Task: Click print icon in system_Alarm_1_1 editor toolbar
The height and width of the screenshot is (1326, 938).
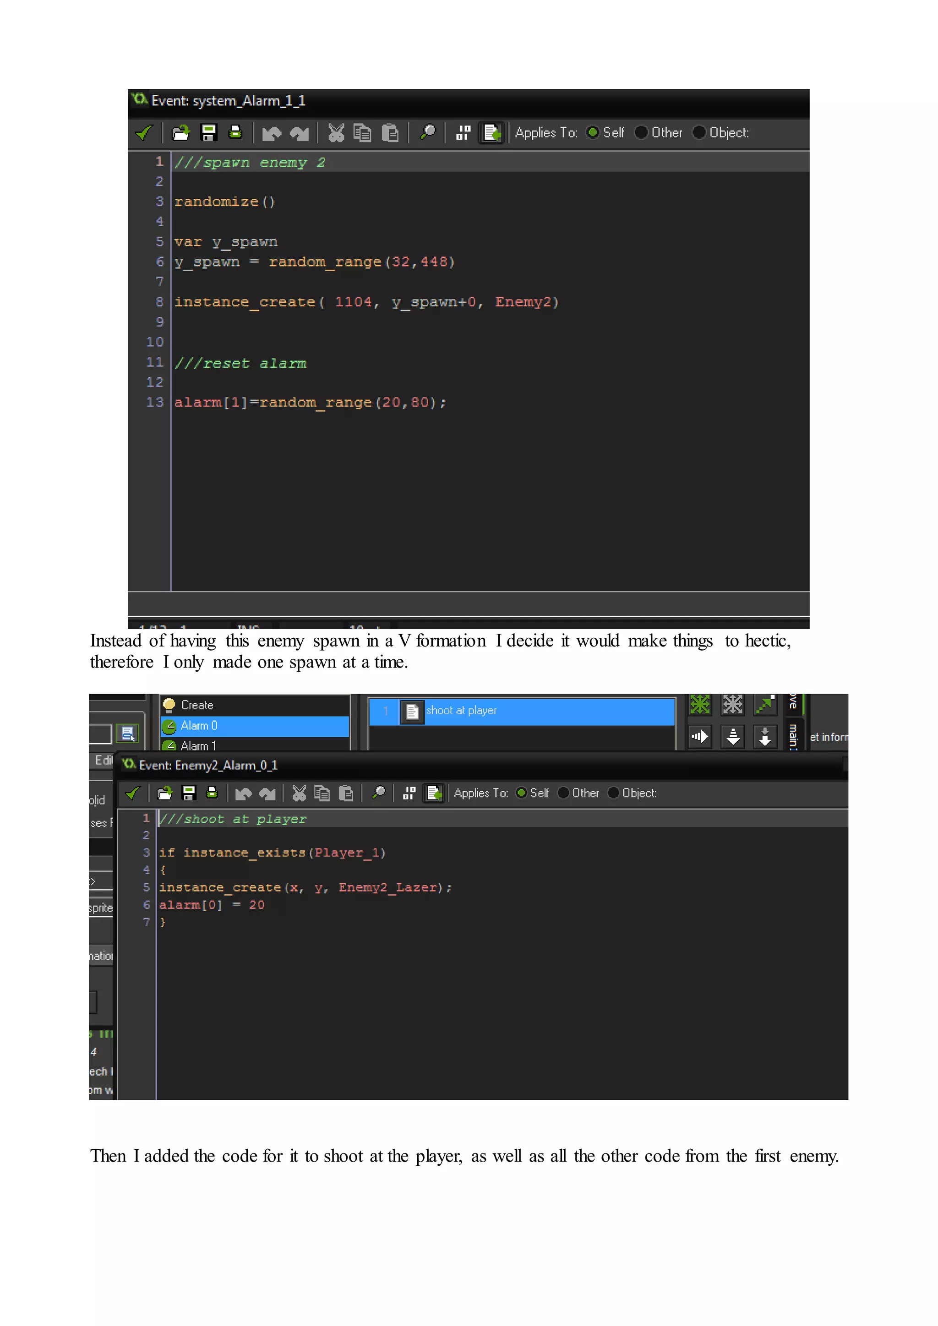Action: 235,133
